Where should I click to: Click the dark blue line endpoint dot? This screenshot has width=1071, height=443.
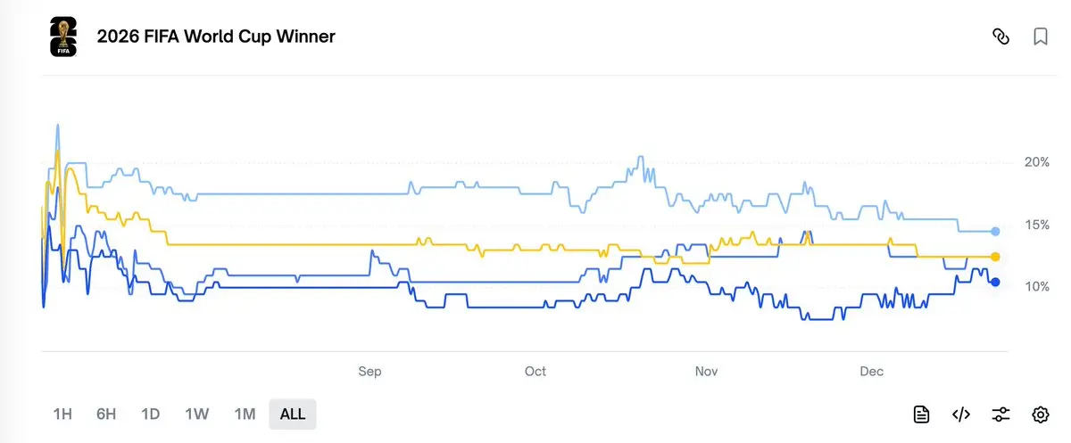995,283
